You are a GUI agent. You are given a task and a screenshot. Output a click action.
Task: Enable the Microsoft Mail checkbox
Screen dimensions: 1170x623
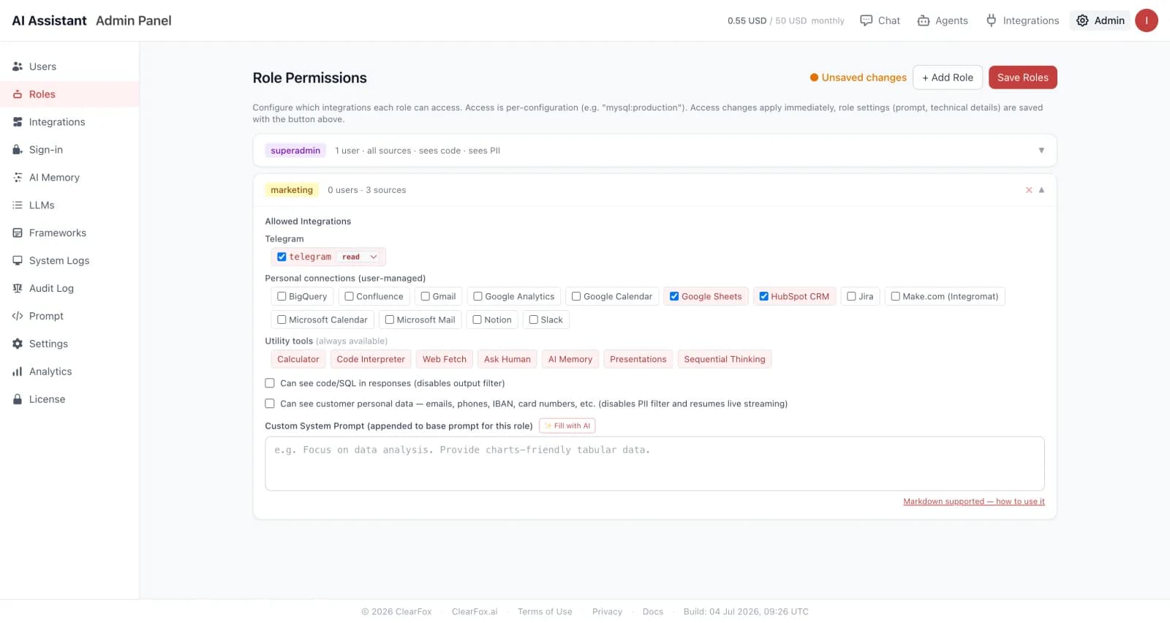click(390, 320)
